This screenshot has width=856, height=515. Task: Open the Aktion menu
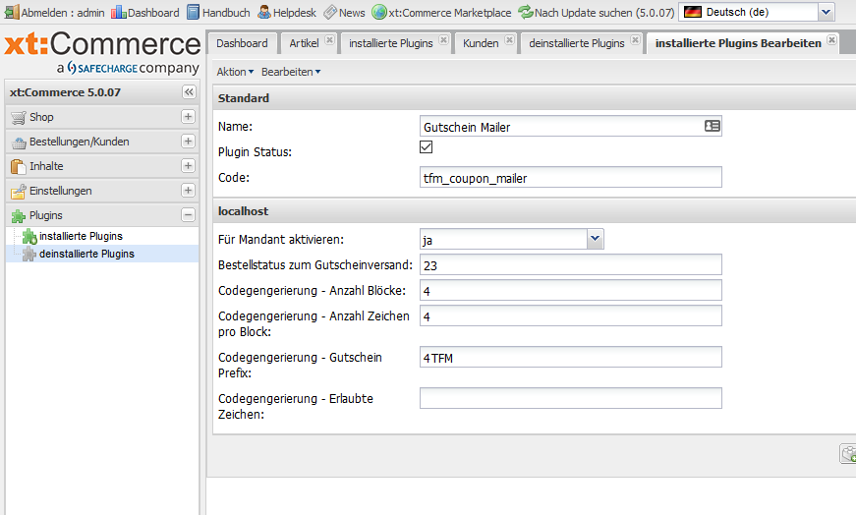coord(235,72)
